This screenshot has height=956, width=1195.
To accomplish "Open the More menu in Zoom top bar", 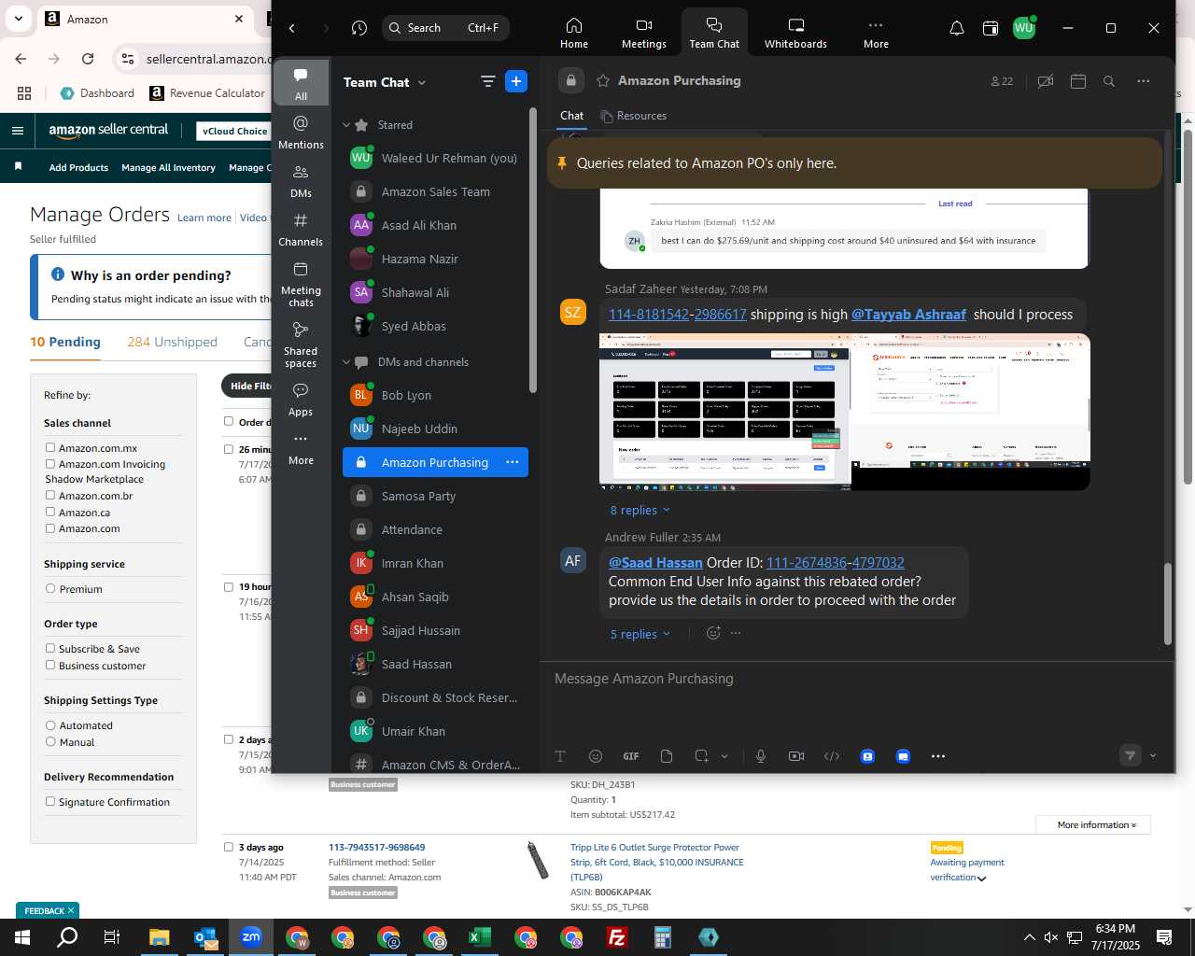I will (876, 34).
